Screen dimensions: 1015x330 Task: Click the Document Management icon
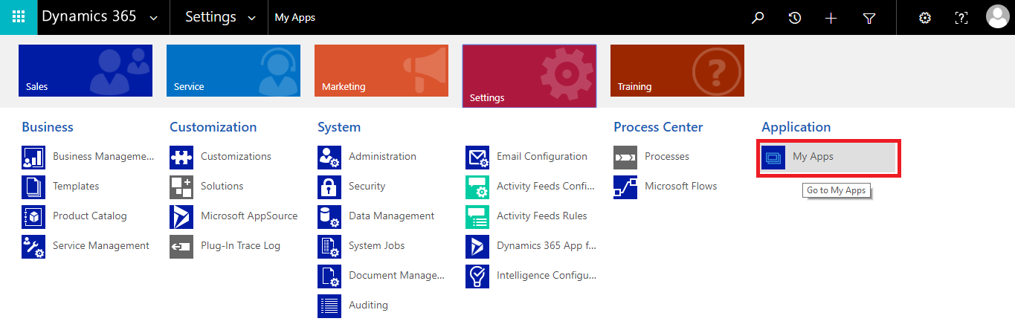[x=329, y=276]
